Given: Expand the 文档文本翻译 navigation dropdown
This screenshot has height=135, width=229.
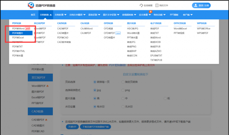Looking at the screenshot, I should pos(77,15).
